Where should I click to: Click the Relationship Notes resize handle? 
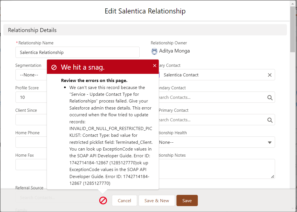click(272, 176)
